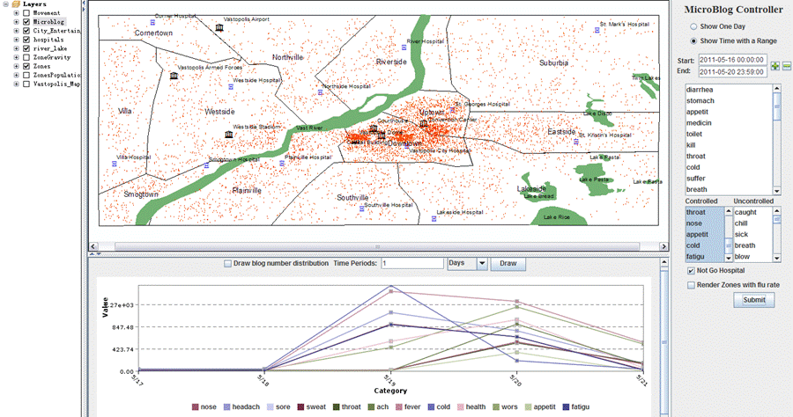
Task: Click the St. Mark's Hospital marker
Action: click(x=597, y=30)
